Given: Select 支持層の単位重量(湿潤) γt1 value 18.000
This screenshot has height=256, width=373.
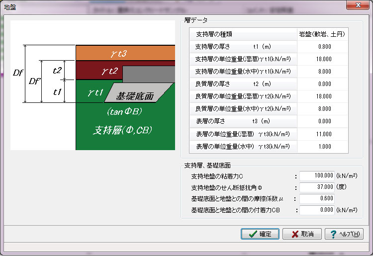Looking at the screenshot, I should click(323, 59).
